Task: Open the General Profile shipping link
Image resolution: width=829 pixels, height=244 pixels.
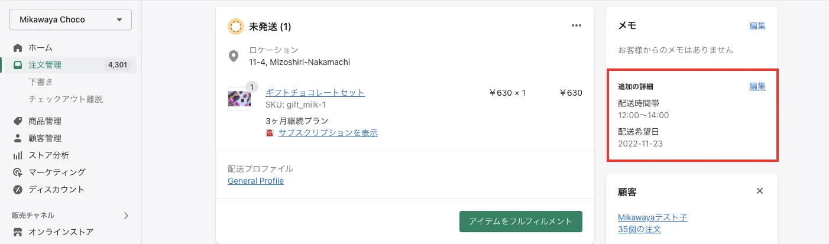Action: (255, 181)
